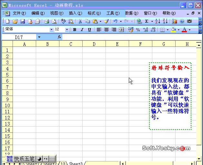Click the camera icon in toolbar

click(189, 21)
